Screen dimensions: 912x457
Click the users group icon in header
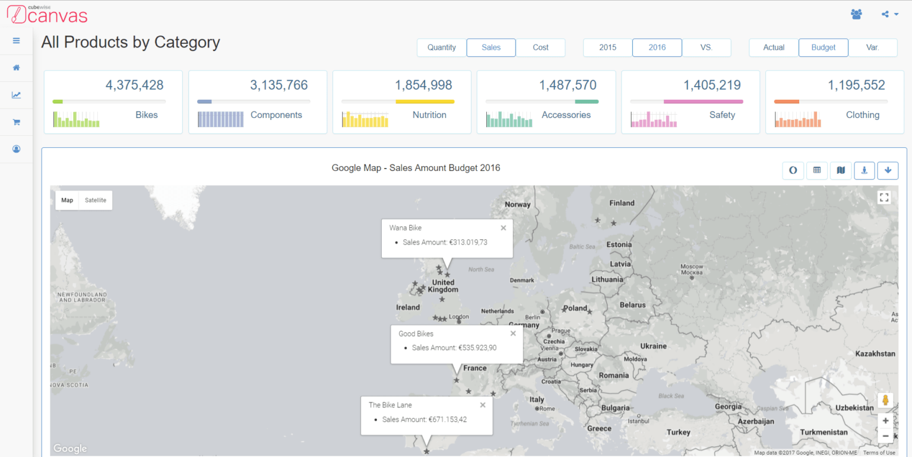(856, 14)
